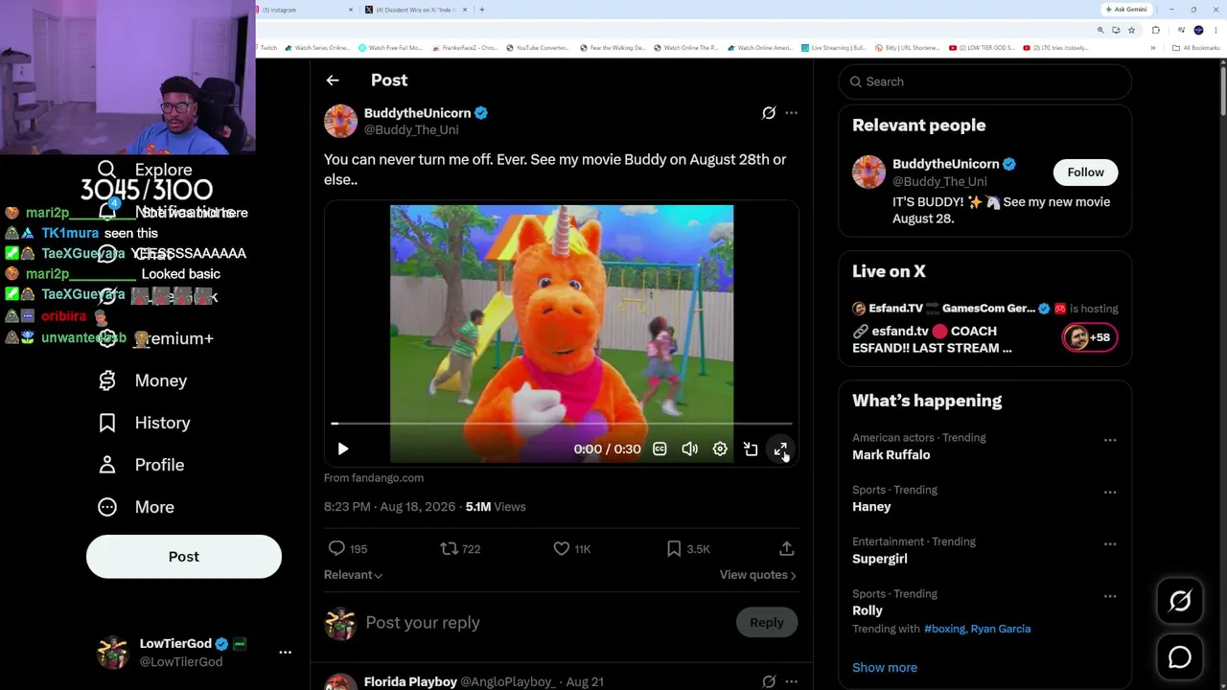
Task: Bookmark the post with 3.5K bookmarks
Action: (674, 548)
